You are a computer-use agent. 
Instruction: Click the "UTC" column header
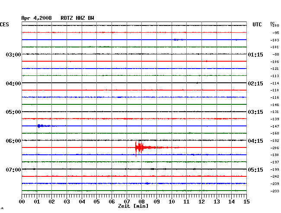pos(257,25)
